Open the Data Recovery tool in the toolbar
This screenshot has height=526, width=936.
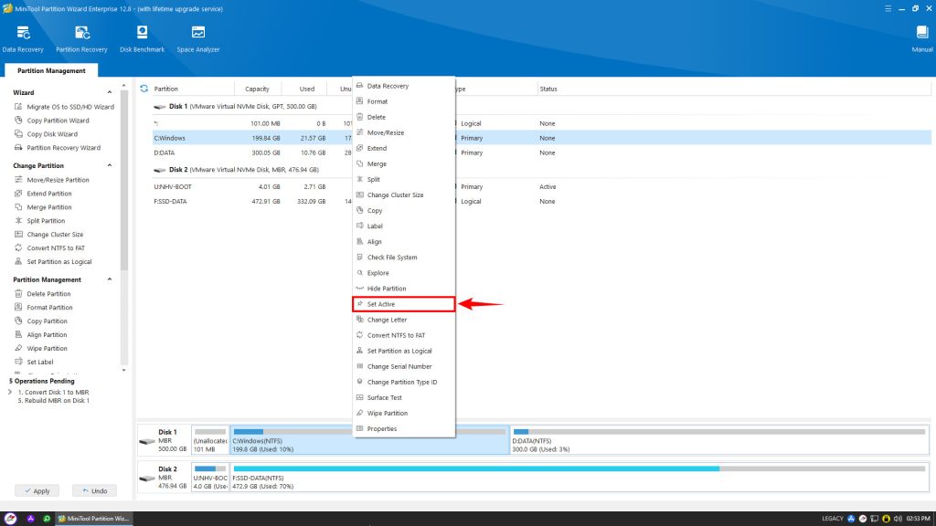click(23, 39)
